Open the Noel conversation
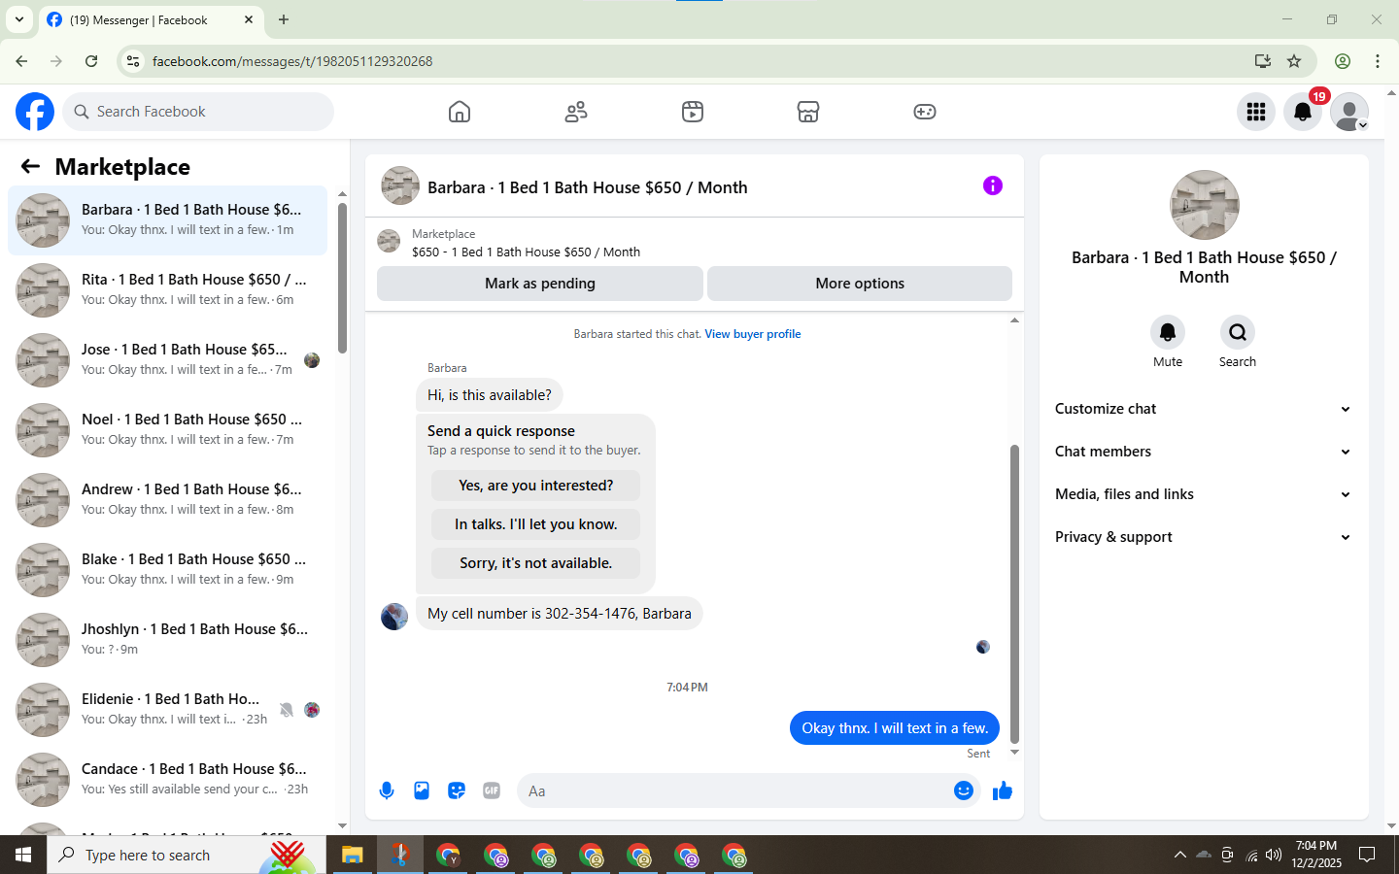 tap(167, 430)
